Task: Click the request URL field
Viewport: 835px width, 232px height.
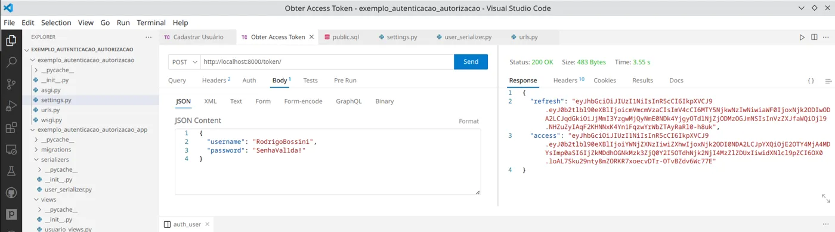Action: 327,62
